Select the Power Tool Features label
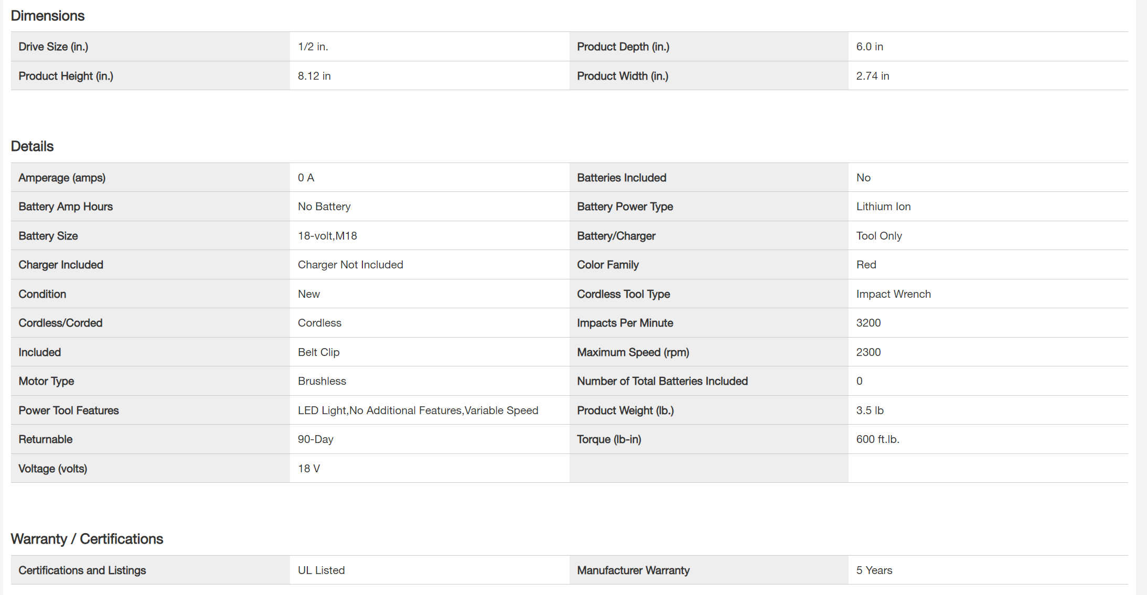 tap(69, 410)
